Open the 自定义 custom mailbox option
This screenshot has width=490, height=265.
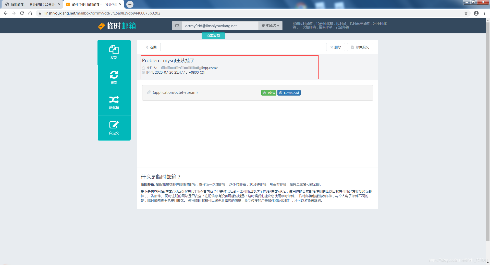[x=114, y=128]
